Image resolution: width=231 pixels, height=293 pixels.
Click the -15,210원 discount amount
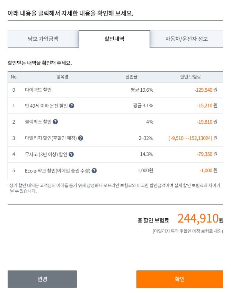coord(207,106)
